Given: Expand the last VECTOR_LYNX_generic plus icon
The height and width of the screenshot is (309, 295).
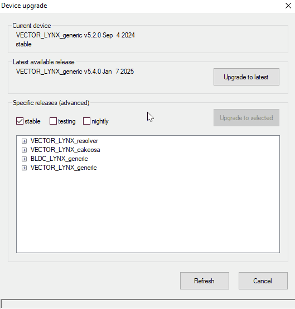Looking at the screenshot, I should (x=24, y=168).
